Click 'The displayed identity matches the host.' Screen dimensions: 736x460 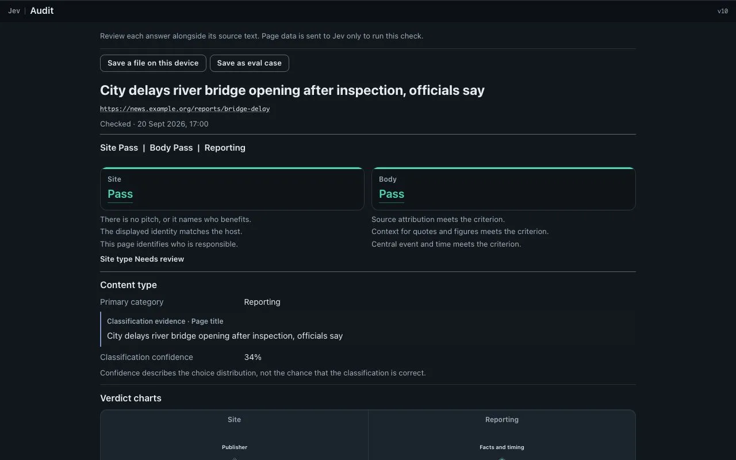[x=171, y=232]
